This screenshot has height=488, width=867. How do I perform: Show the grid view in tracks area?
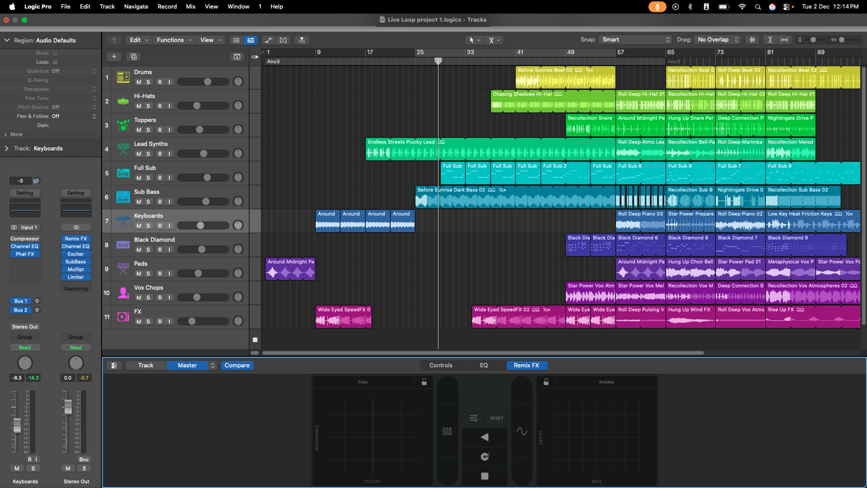[236, 40]
